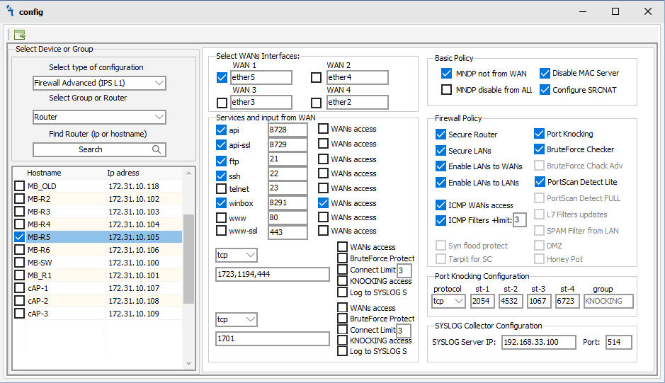665x383 pixels.
Task: Click the Hostname column header
Action: click(44, 173)
